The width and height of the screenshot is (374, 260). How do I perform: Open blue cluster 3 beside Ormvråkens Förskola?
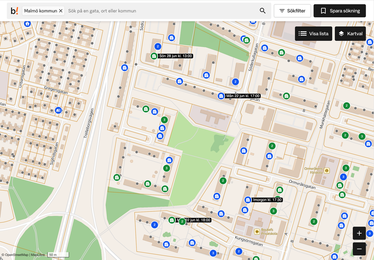pos(343,177)
